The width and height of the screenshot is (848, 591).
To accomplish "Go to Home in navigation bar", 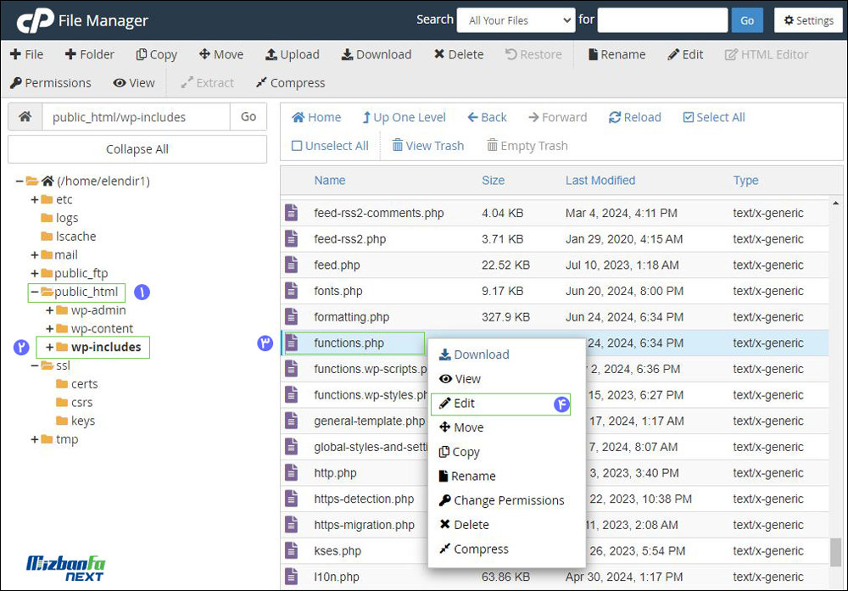I will 316,117.
